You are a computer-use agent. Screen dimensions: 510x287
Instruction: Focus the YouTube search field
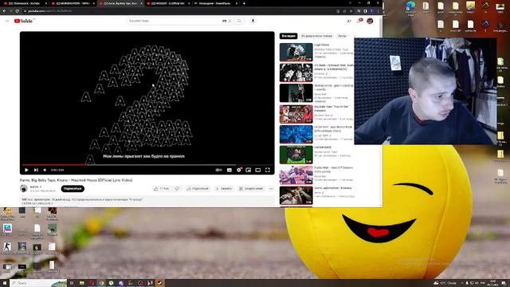coord(174,21)
